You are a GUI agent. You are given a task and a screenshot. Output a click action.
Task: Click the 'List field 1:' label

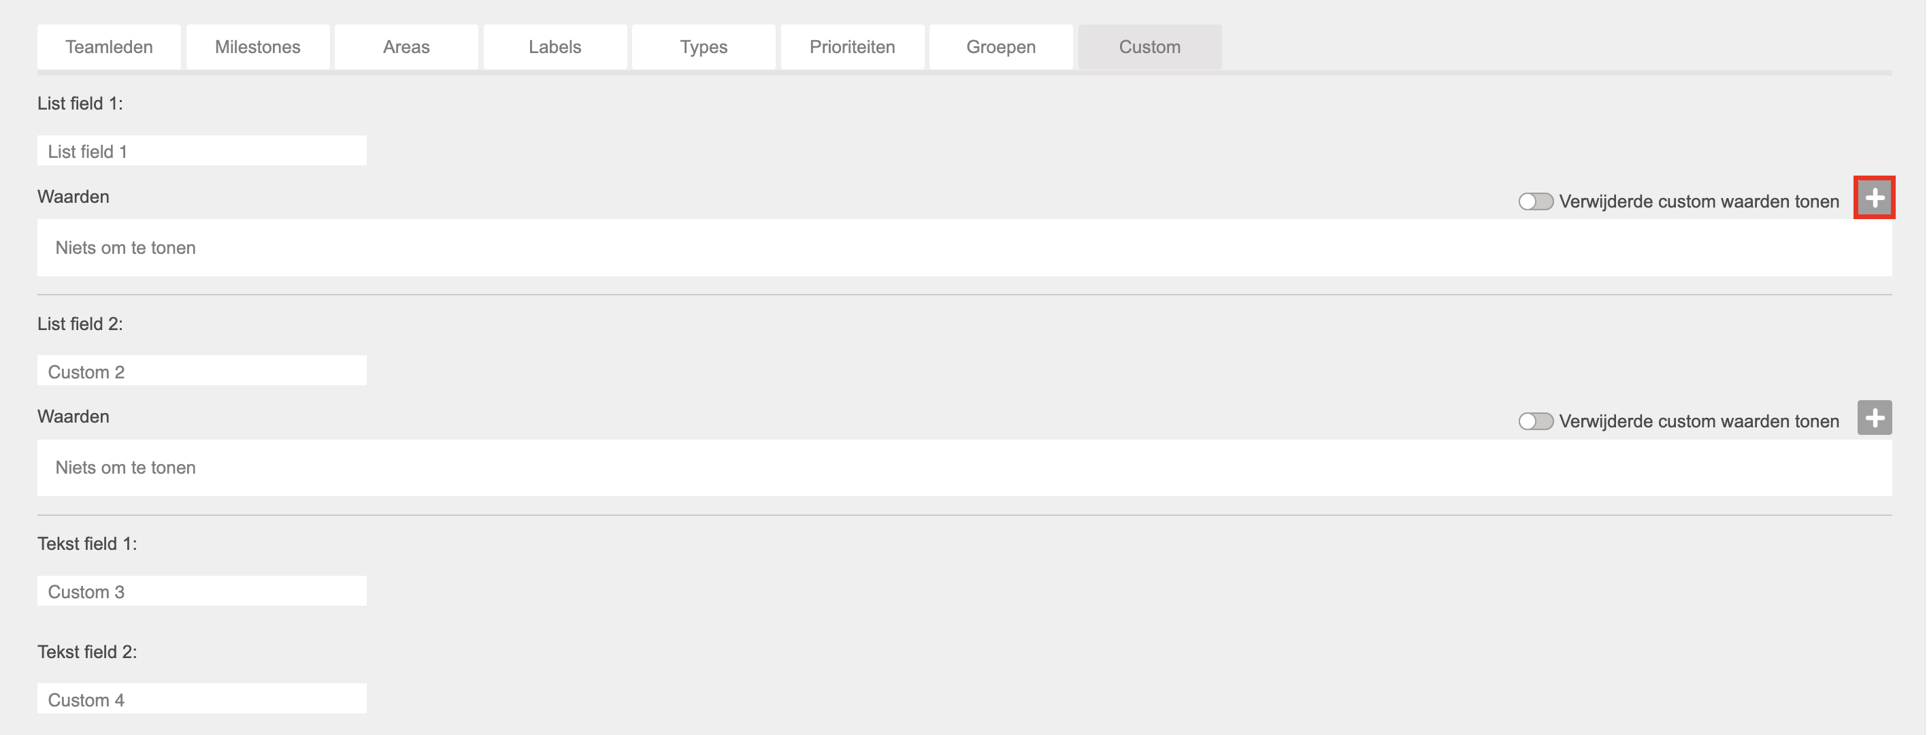80,104
